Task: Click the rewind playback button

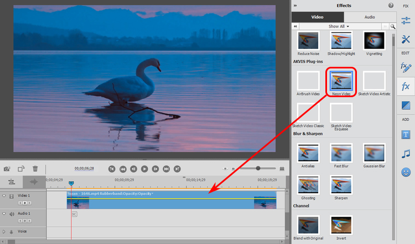Action: click(x=123, y=169)
